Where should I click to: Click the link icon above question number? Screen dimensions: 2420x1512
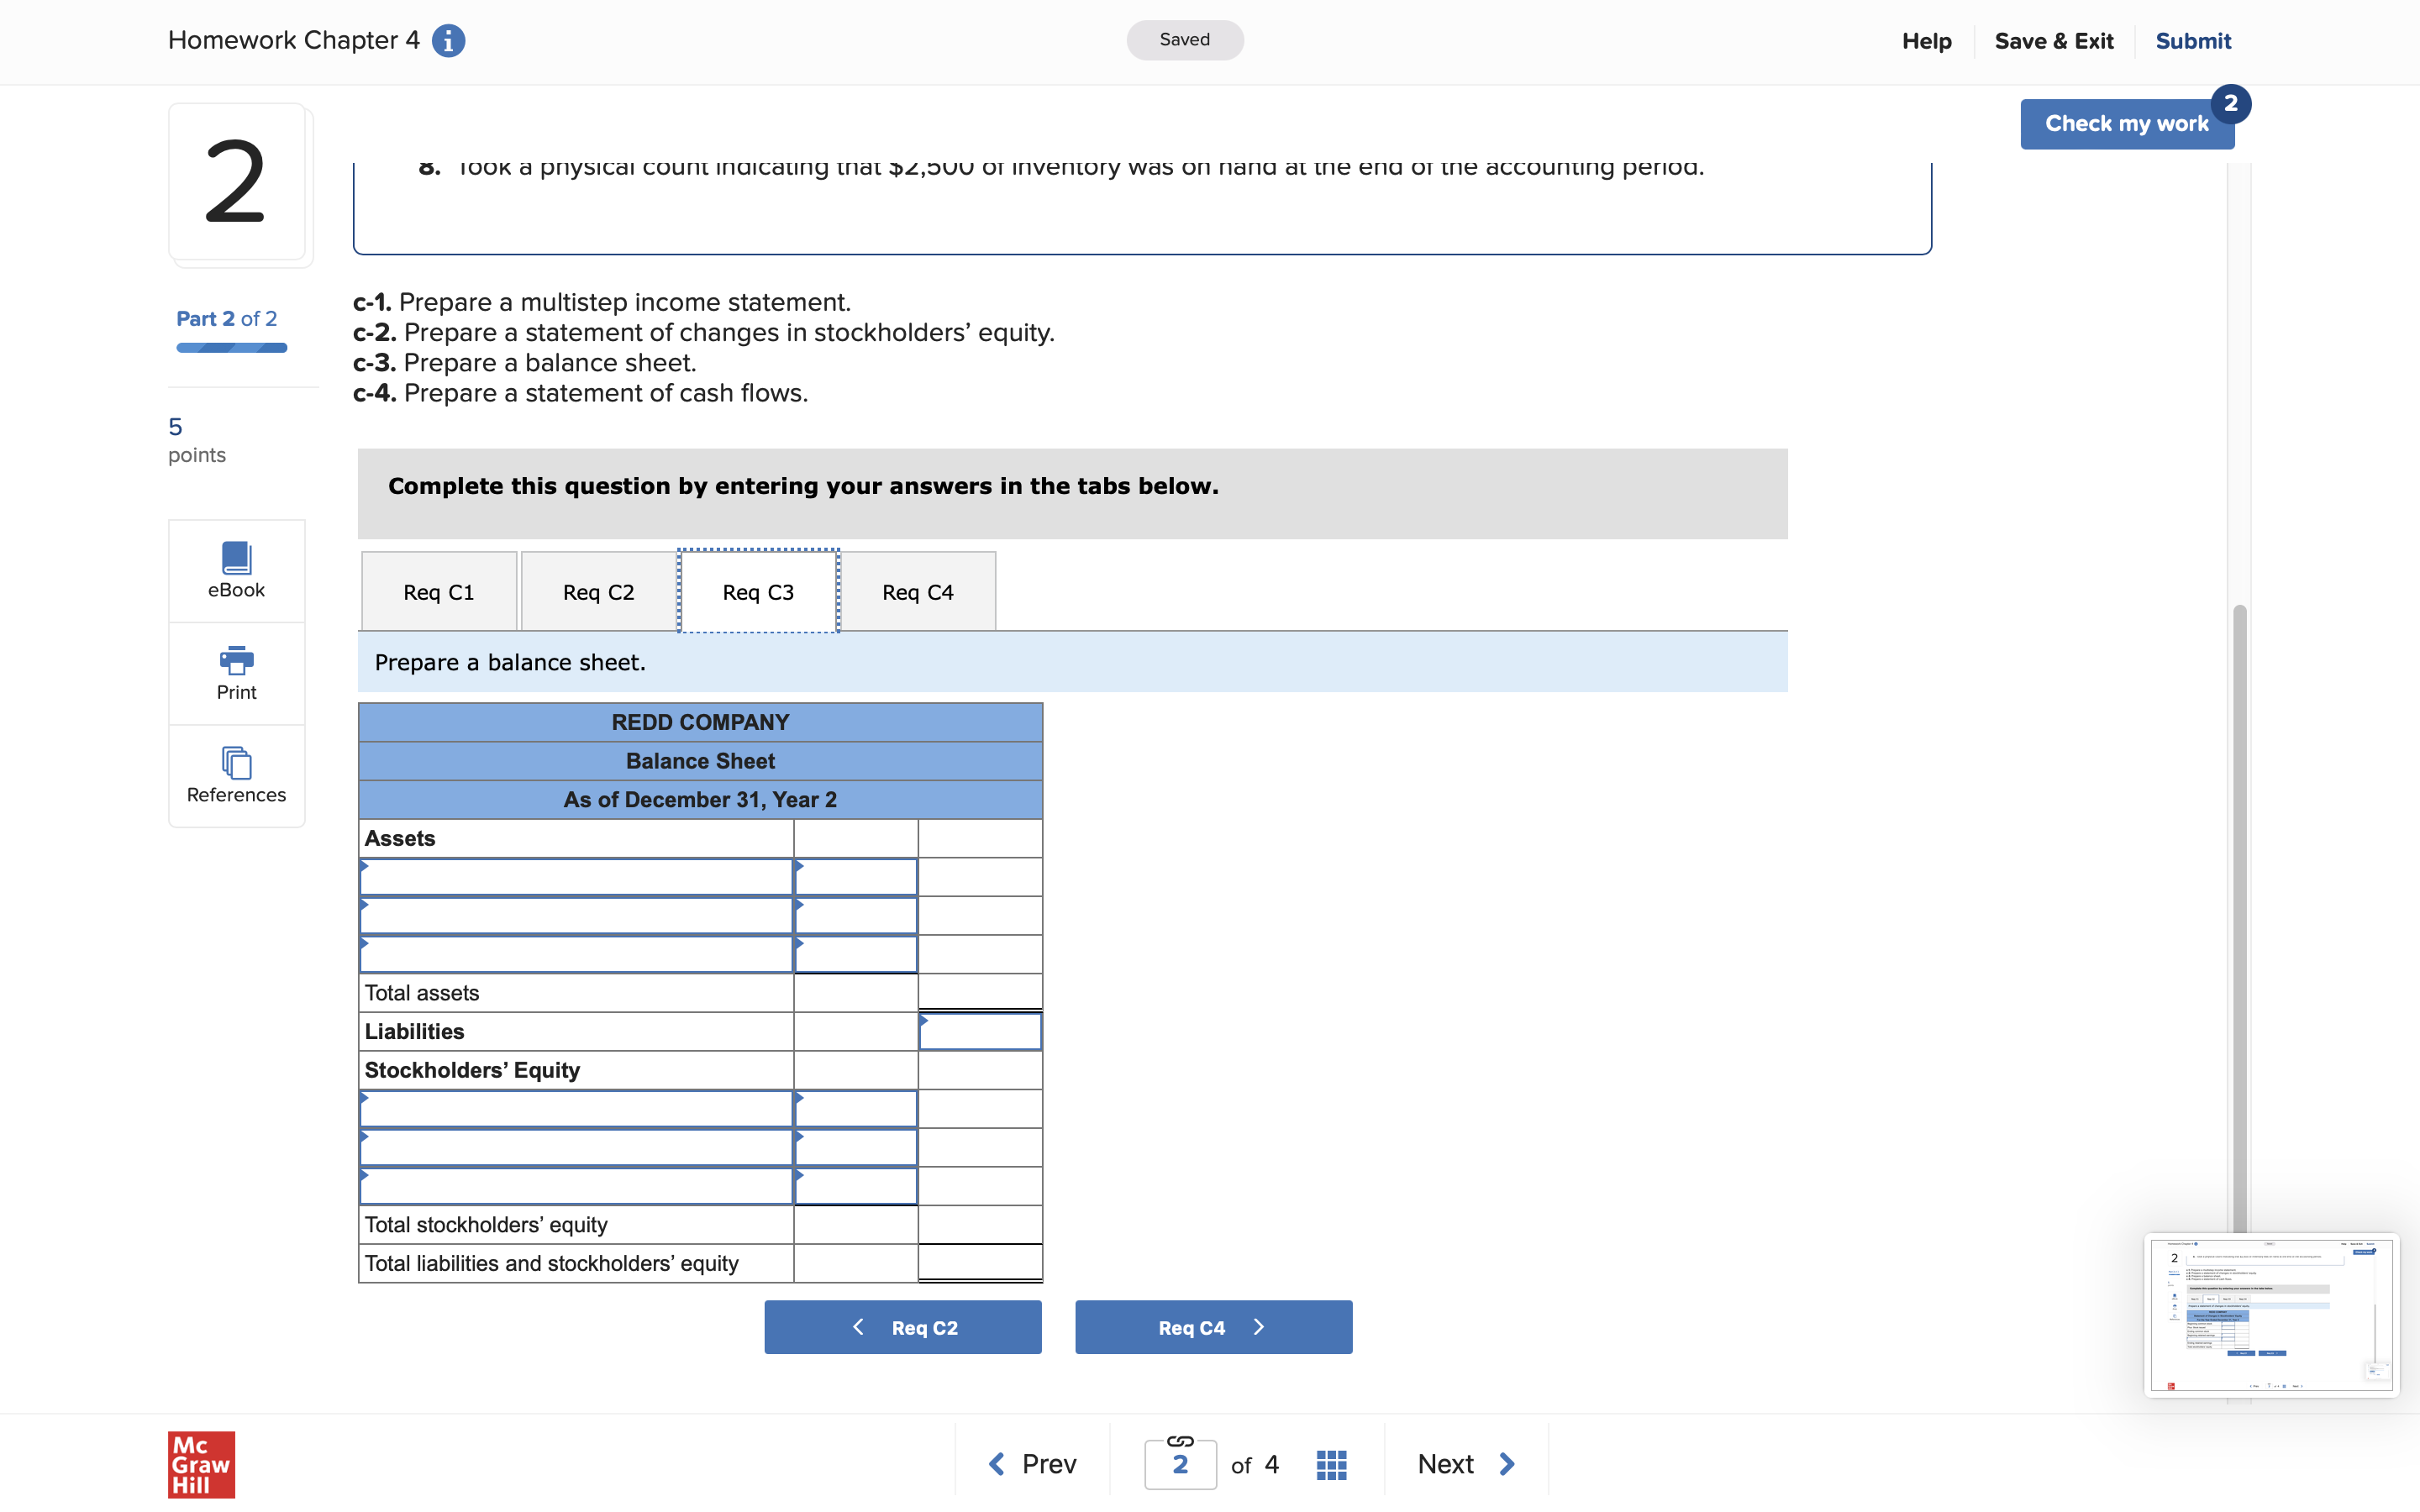pos(1180,1440)
